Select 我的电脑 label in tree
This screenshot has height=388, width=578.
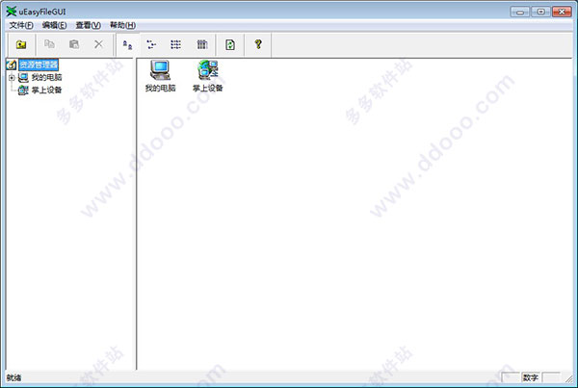[46, 77]
